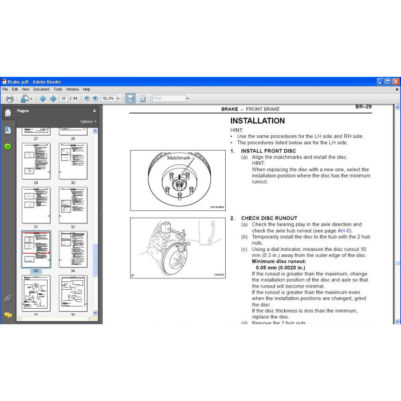This screenshot has width=401, height=401.
Task: Select page 29 thumbnail
Action: (x=36, y=161)
